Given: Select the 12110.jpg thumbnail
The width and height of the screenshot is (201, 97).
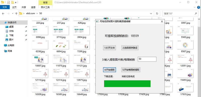Looking at the screenshot, I should coord(40,73).
